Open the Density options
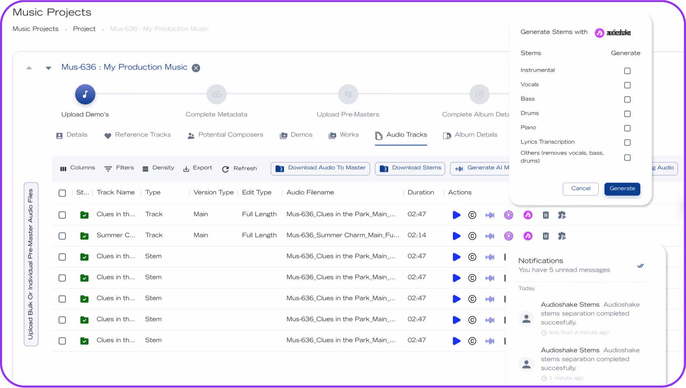 click(x=158, y=168)
